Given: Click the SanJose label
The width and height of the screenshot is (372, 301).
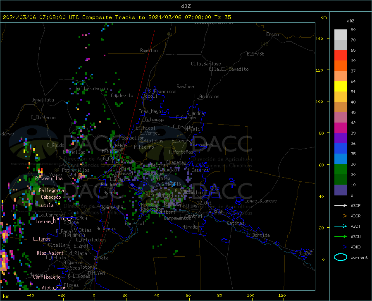Looking at the screenshot, I should [x=185, y=87].
